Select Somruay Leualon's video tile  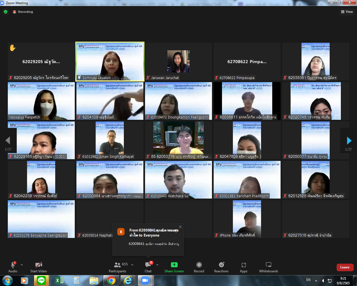(110, 61)
